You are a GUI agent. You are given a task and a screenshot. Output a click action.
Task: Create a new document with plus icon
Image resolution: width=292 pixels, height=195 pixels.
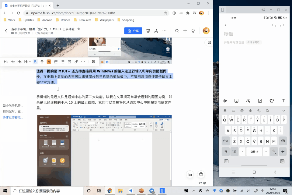pos(185,31)
